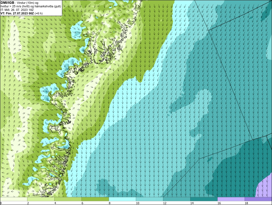Click the 18+ m/s purple legend swatch
272x205 pixels.
click(258, 199)
